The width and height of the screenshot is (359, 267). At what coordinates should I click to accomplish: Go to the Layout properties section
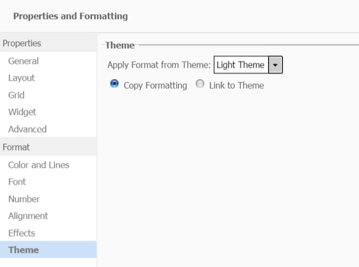point(22,78)
